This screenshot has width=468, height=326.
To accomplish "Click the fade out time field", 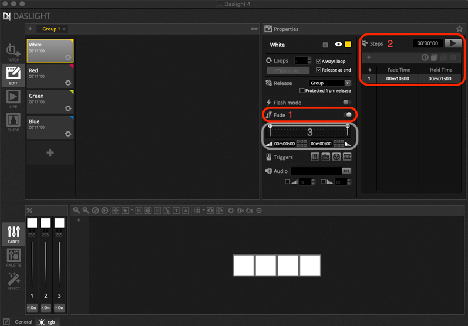I will pyautogui.click(x=321, y=144).
